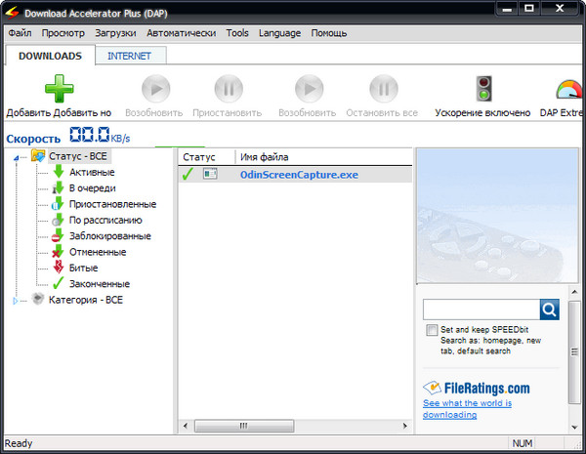Select the Blocked downloads filter
The width and height of the screenshot is (586, 454).
(59, 236)
